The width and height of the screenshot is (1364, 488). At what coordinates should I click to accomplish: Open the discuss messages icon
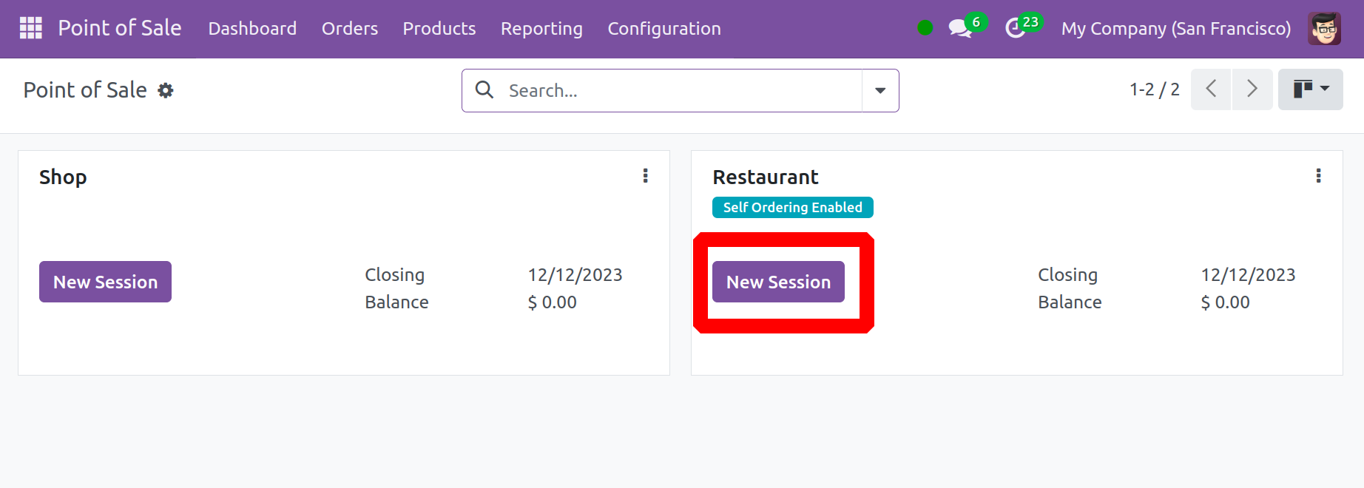click(960, 29)
